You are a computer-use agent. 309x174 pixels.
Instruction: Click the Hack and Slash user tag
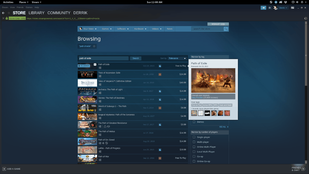click(x=226, y=105)
